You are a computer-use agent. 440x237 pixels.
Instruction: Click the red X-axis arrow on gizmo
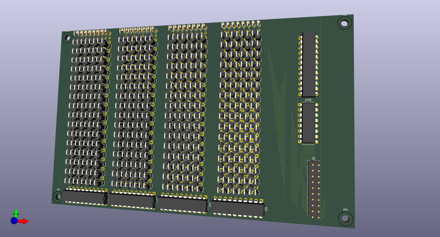click(x=26, y=221)
